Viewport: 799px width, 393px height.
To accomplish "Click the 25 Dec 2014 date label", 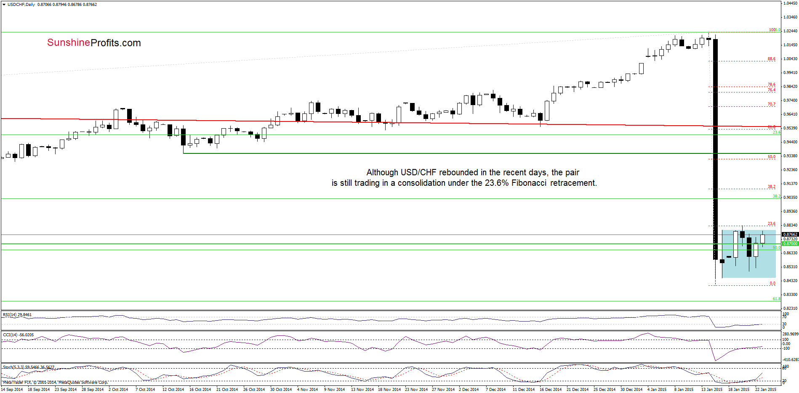I will point(604,389).
